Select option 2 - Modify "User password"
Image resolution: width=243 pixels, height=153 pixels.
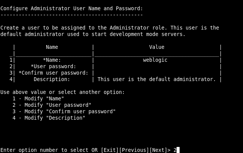click(x=52, y=105)
